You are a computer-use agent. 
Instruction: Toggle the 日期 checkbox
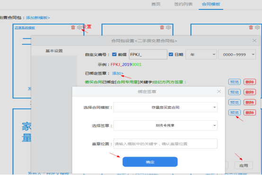click(171, 54)
